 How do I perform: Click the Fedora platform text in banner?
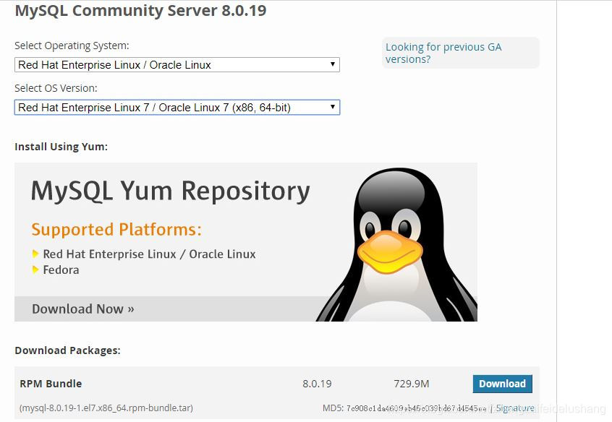point(61,270)
